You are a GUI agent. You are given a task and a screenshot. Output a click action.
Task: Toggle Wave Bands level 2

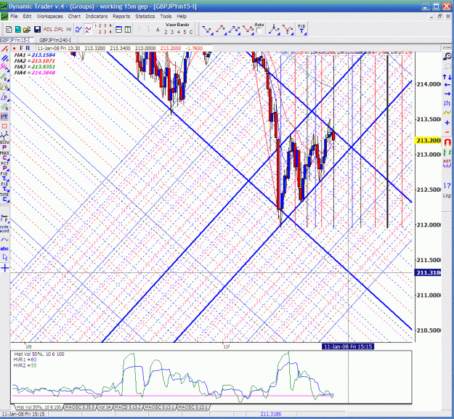(166, 32)
